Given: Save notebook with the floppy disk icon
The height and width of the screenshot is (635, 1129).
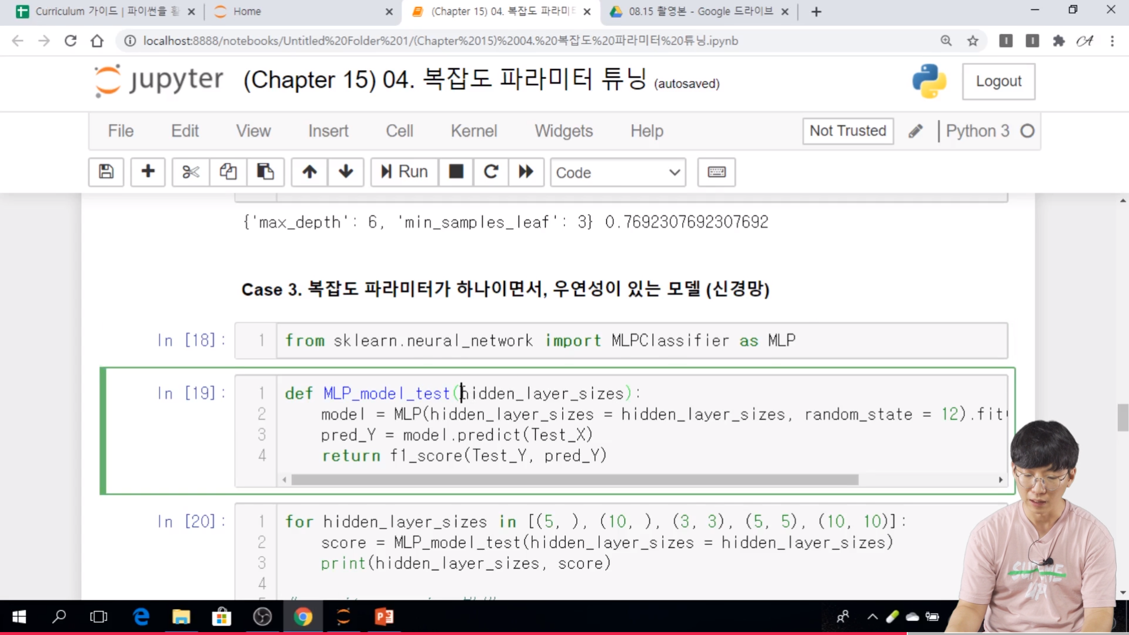Looking at the screenshot, I should pyautogui.click(x=106, y=172).
